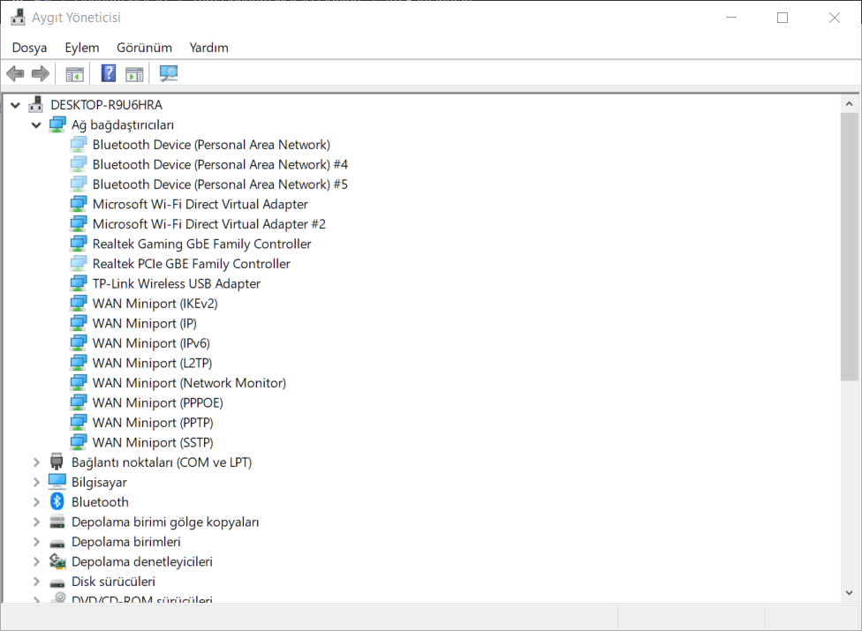862x631 pixels.
Task: Expand Bağlantı noktaları (COM ve LPT)
Action: (36, 462)
